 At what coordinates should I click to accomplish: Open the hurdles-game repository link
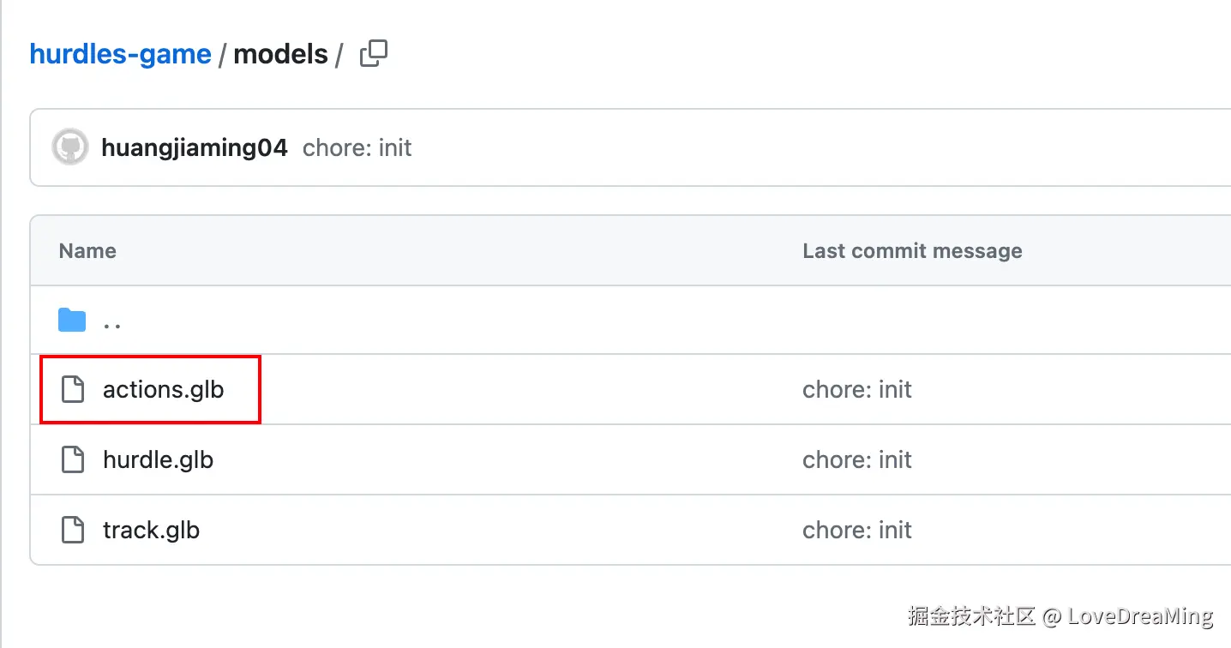tap(120, 54)
